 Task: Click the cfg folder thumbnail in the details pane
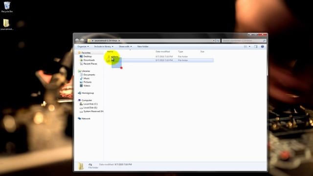coord(81,166)
